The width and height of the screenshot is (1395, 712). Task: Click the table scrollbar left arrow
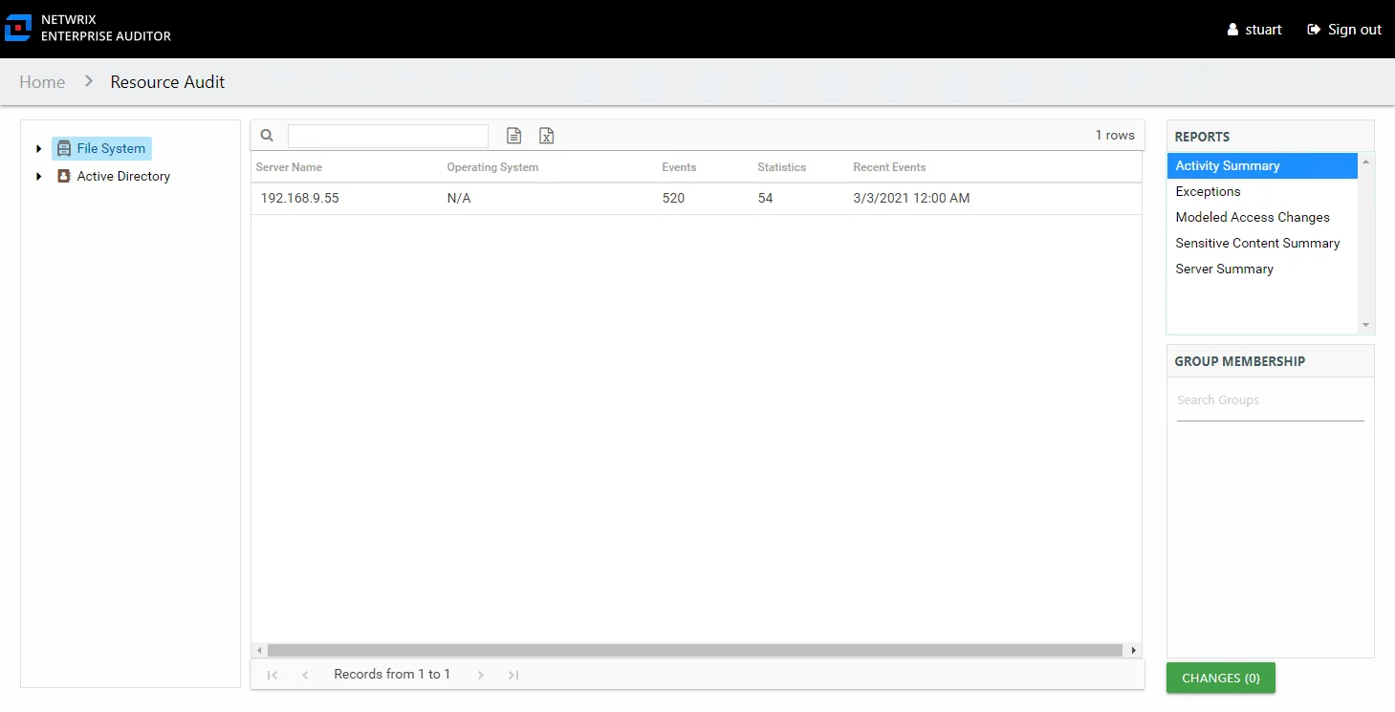[x=258, y=650]
